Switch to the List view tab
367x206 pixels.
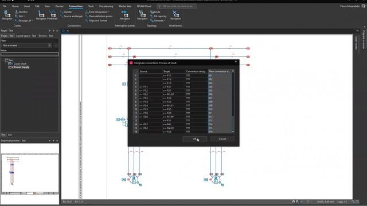click(x=10, y=135)
